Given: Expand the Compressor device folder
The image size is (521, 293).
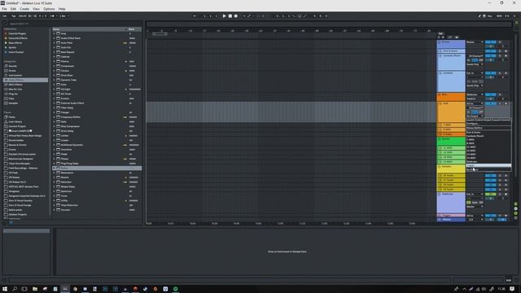Looking at the screenshot, I should pos(54,66).
